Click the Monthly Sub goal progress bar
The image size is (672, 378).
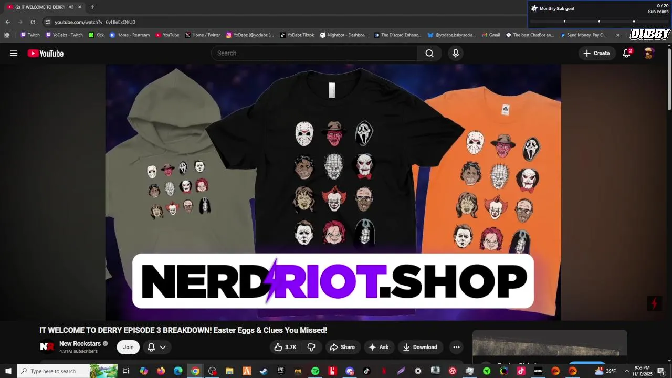599,22
